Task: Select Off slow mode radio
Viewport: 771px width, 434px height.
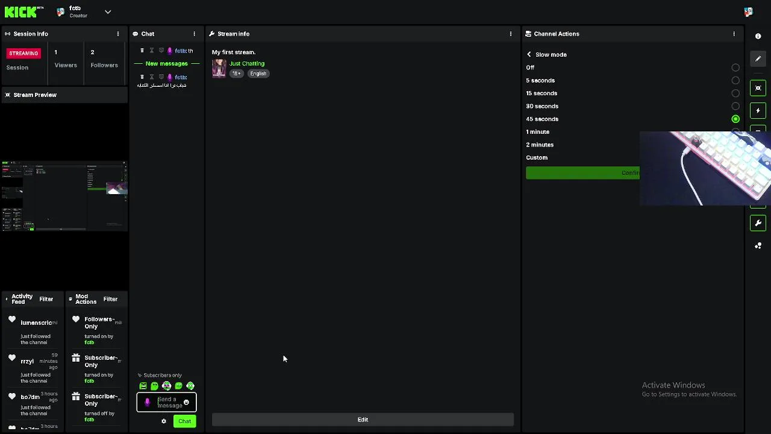Action: pos(735,68)
